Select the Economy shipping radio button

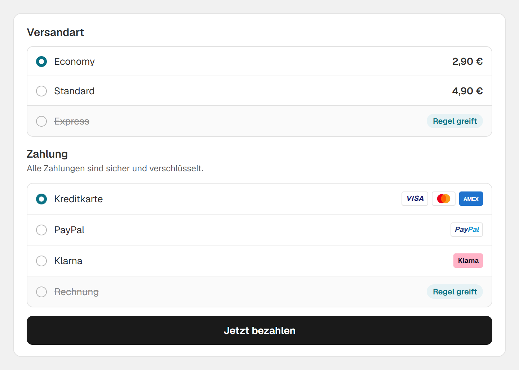[41, 62]
